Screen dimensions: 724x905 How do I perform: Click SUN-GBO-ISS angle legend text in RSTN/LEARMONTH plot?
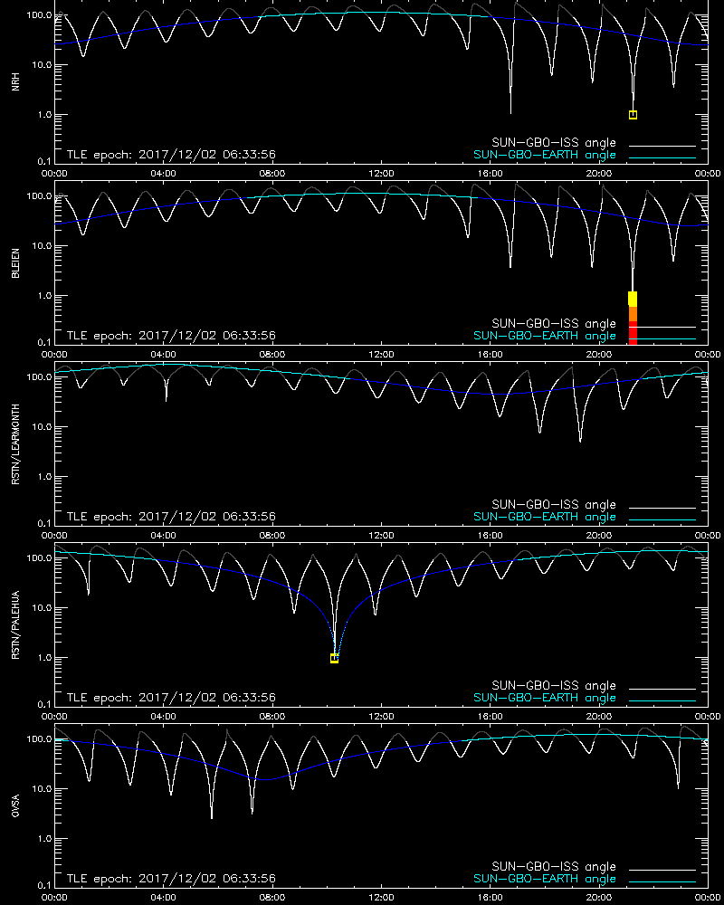554,504
